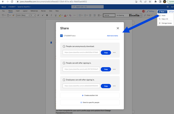Bookmark this page with the star icon

[150, 1]
